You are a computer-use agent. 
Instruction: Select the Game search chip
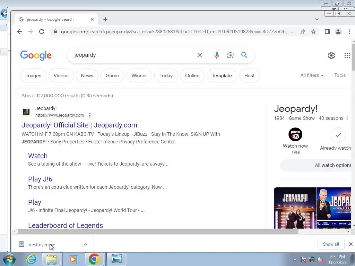112,76
